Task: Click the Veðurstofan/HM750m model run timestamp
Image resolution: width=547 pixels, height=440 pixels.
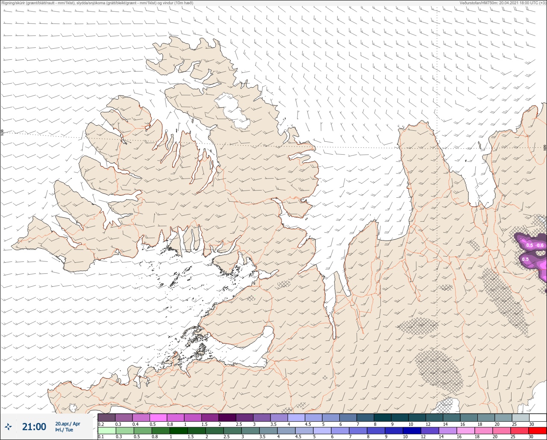Action: tap(503, 3)
